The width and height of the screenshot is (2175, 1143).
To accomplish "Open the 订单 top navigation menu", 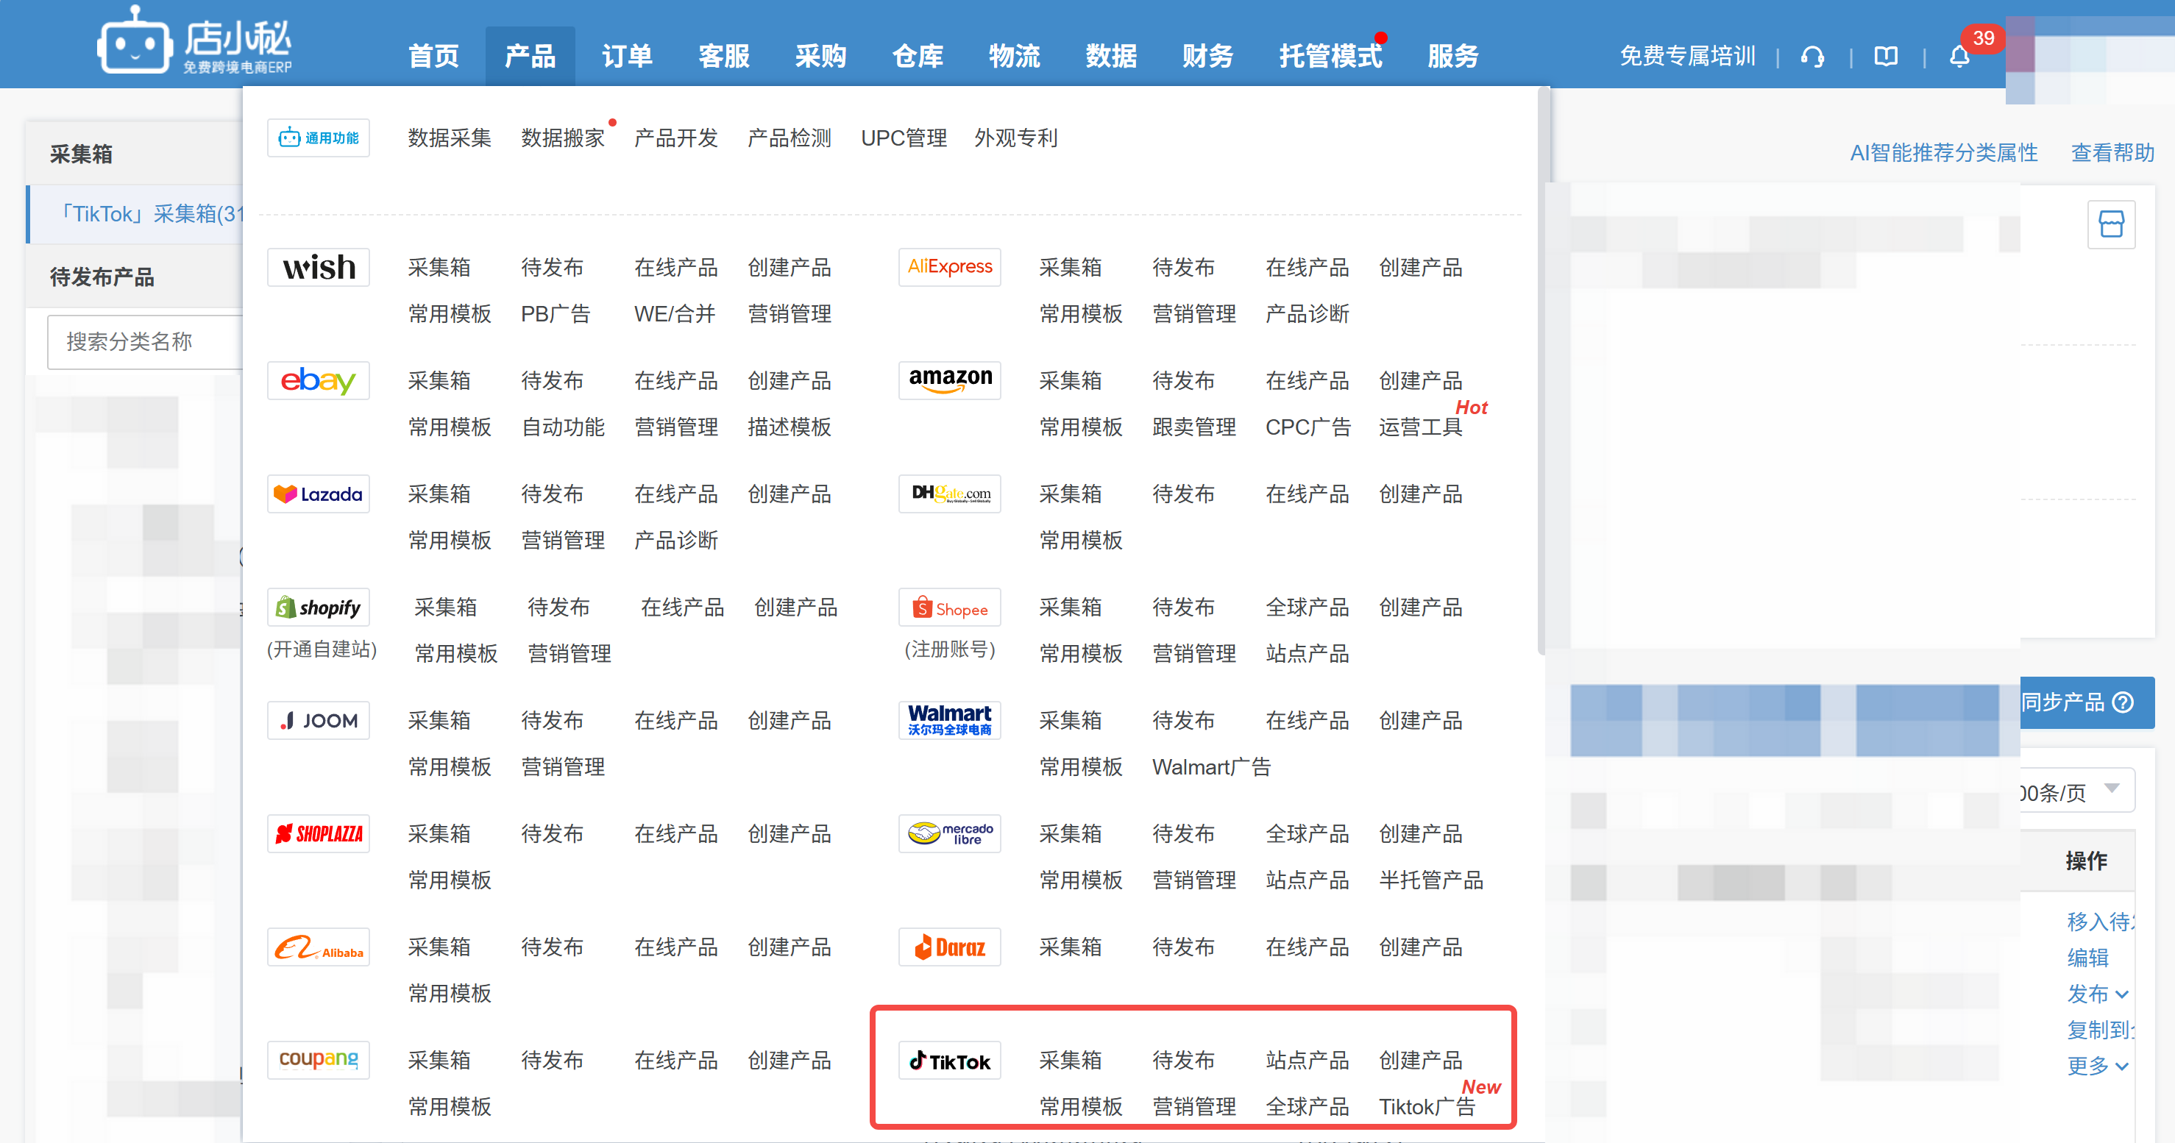I will point(626,56).
